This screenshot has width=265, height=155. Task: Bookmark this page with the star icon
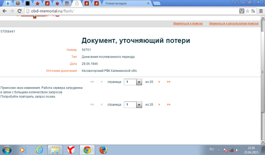pyautogui.click(x=247, y=11)
